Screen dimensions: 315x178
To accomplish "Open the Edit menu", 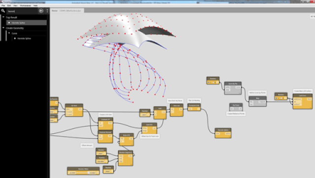I will 9,5.
